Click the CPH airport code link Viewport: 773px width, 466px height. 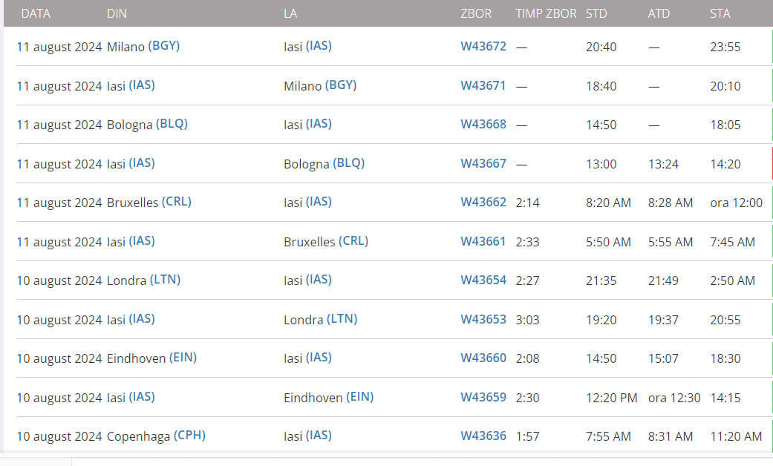pyautogui.click(x=189, y=436)
